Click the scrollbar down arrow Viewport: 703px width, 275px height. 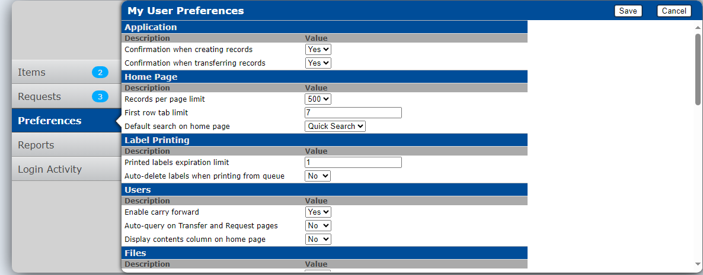[x=698, y=264]
